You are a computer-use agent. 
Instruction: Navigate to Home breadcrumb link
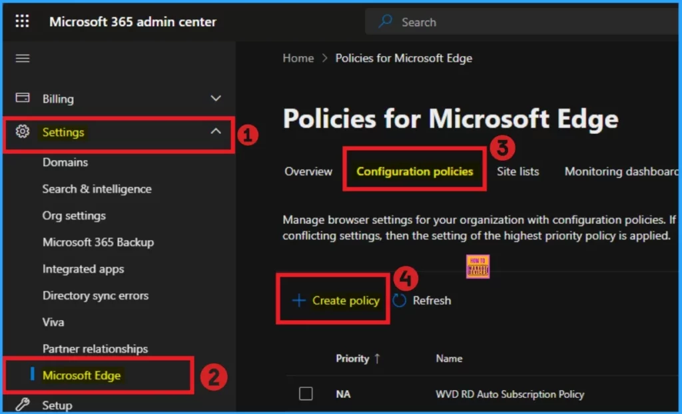(x=298, y=58)
